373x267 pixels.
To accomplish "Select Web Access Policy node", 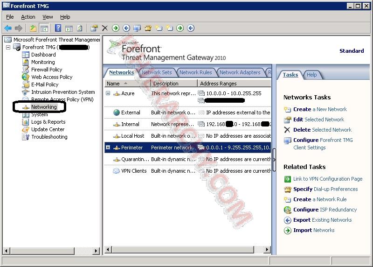I will (x=52, y=77).
